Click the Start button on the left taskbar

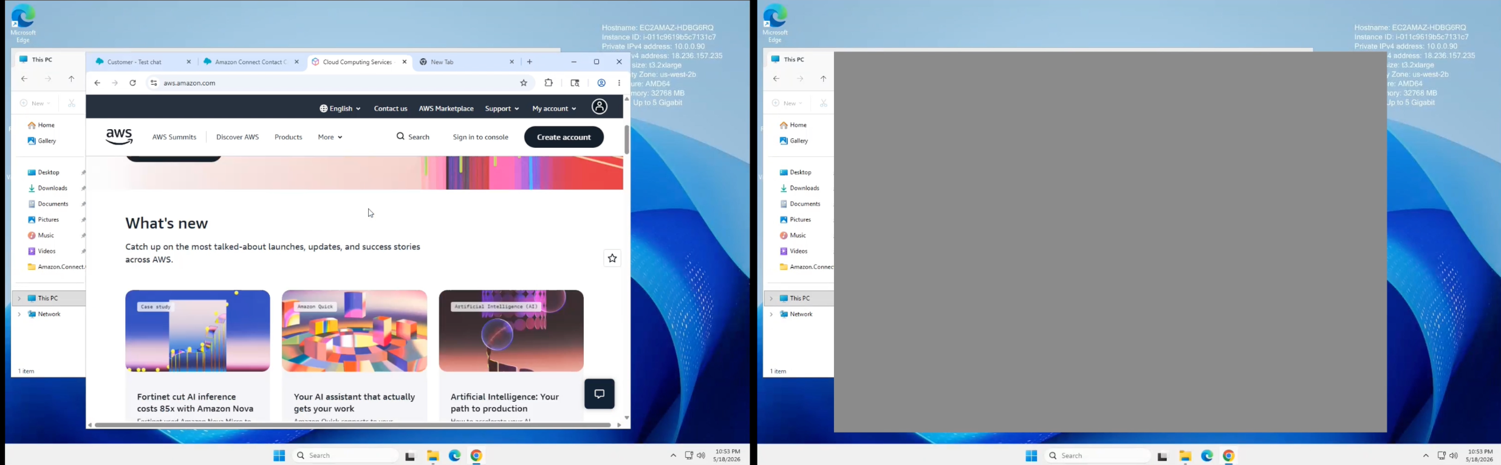click(279, 456)
